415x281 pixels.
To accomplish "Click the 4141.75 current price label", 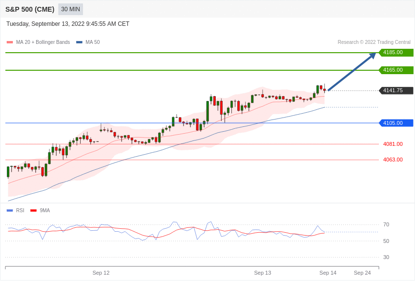I will pos(396,90).
